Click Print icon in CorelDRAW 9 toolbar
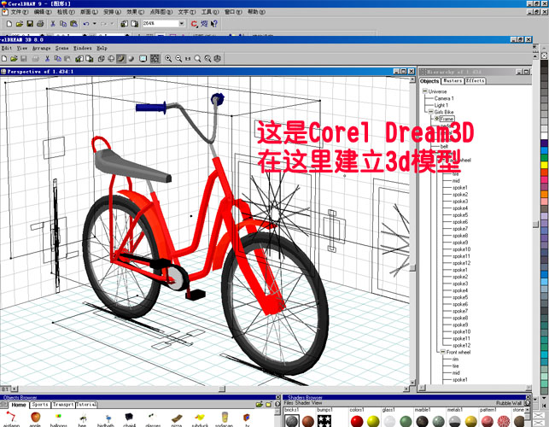 [x=40, y=24]
